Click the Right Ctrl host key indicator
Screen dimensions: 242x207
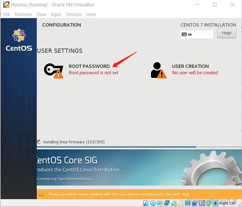click(x=227, y=203)
